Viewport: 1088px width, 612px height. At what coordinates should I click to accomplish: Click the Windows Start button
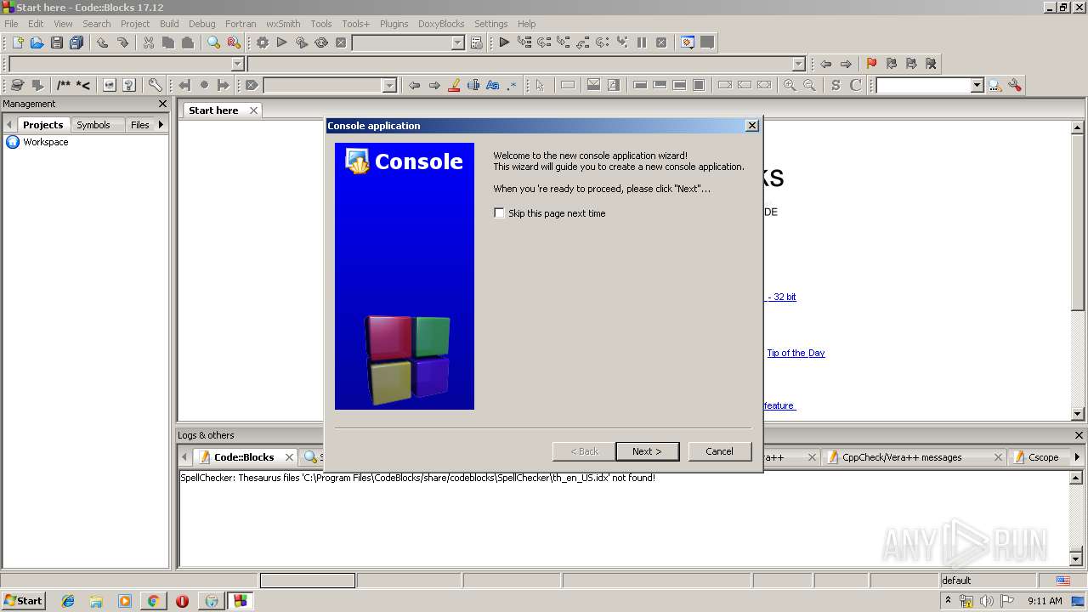point(23,600)
